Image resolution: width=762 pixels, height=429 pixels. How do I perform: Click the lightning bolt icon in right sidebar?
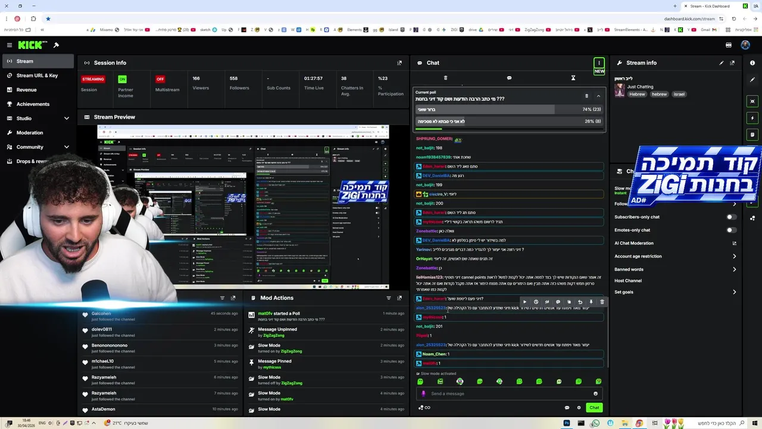pos(752,118)
